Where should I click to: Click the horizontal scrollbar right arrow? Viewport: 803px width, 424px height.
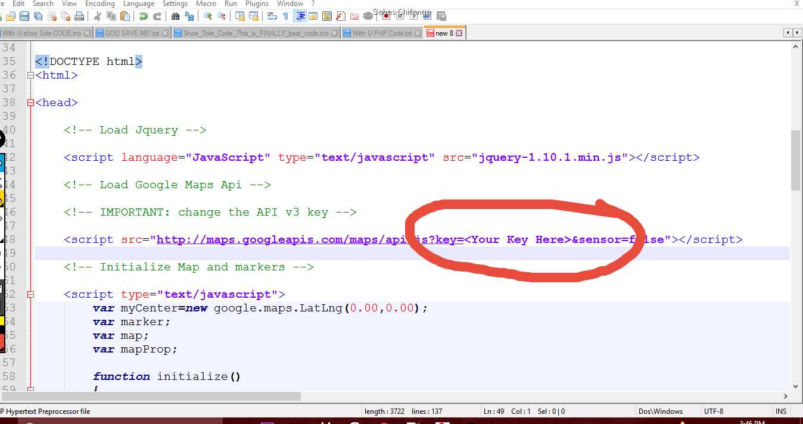click(786, 396)
